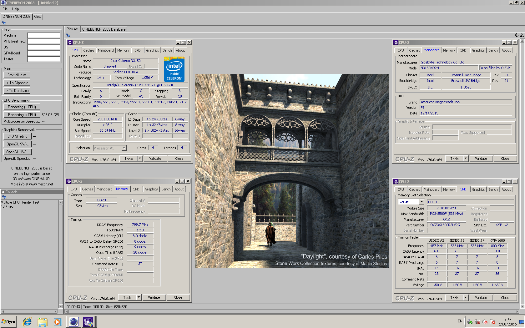Open Tools dropdown arrow in Memory window
The width and height of the screenshot is (525, 328).
(x=139, y=297)
